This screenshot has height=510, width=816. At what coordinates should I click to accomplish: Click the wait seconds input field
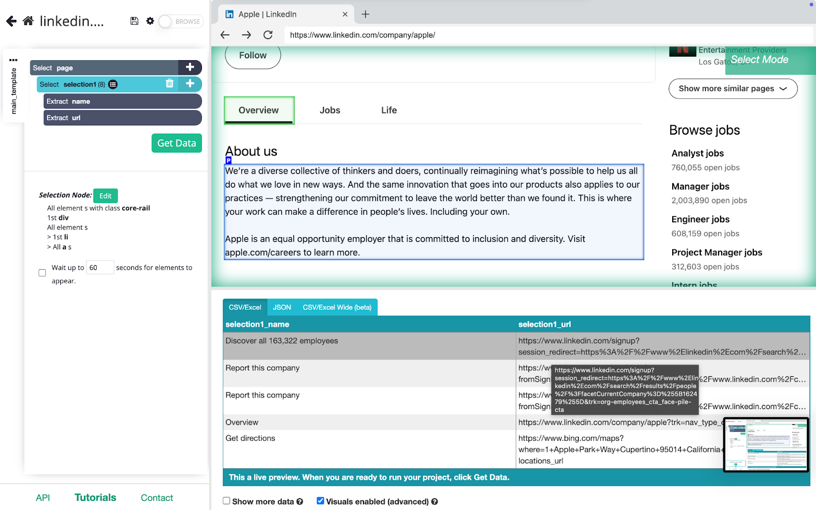(100, 267)
